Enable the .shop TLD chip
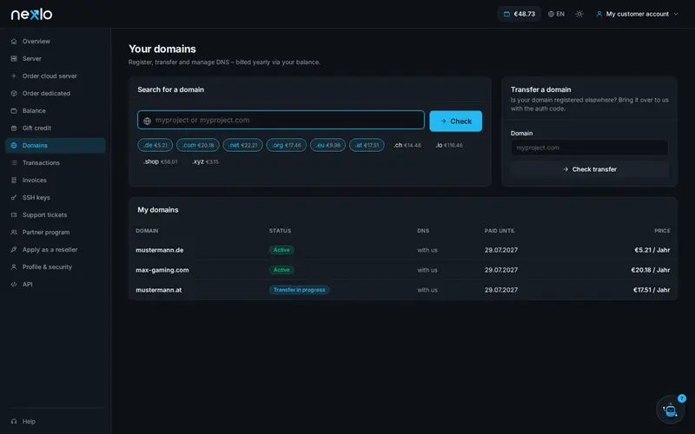 [x=160, y=161]
